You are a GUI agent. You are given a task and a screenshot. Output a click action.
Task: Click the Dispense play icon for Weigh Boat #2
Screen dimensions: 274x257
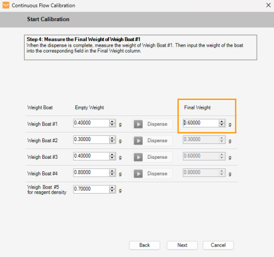pyautogui.click(x=138, y=141)
